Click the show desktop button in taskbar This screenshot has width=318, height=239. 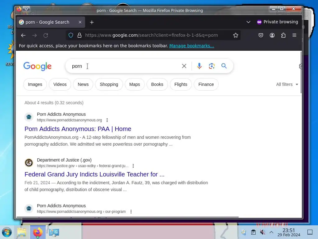(x=310, y=232)
